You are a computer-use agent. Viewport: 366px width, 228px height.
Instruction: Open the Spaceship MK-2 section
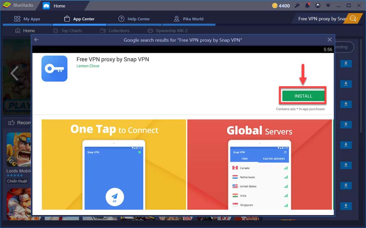[168, 30]
